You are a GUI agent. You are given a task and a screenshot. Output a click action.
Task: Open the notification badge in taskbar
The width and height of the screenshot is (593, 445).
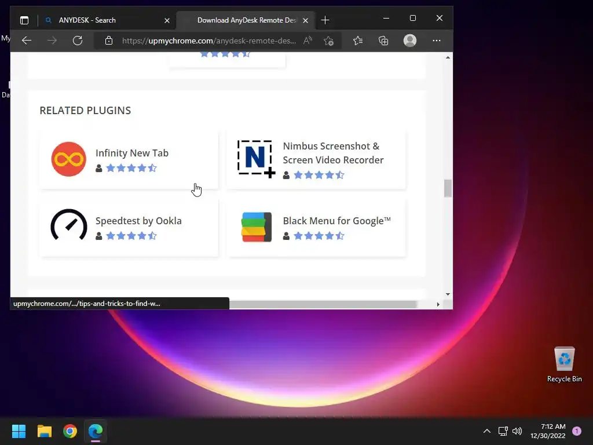[x=577, y=431]
